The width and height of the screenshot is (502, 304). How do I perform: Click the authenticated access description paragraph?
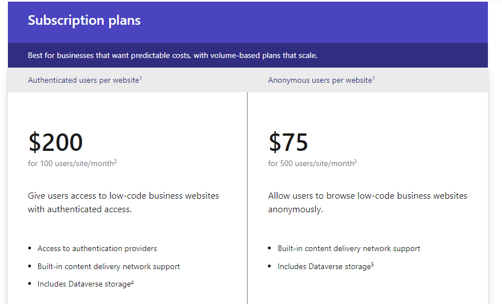124,203
